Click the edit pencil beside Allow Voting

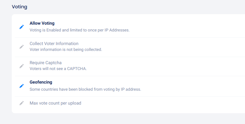[x=21, y=27]
